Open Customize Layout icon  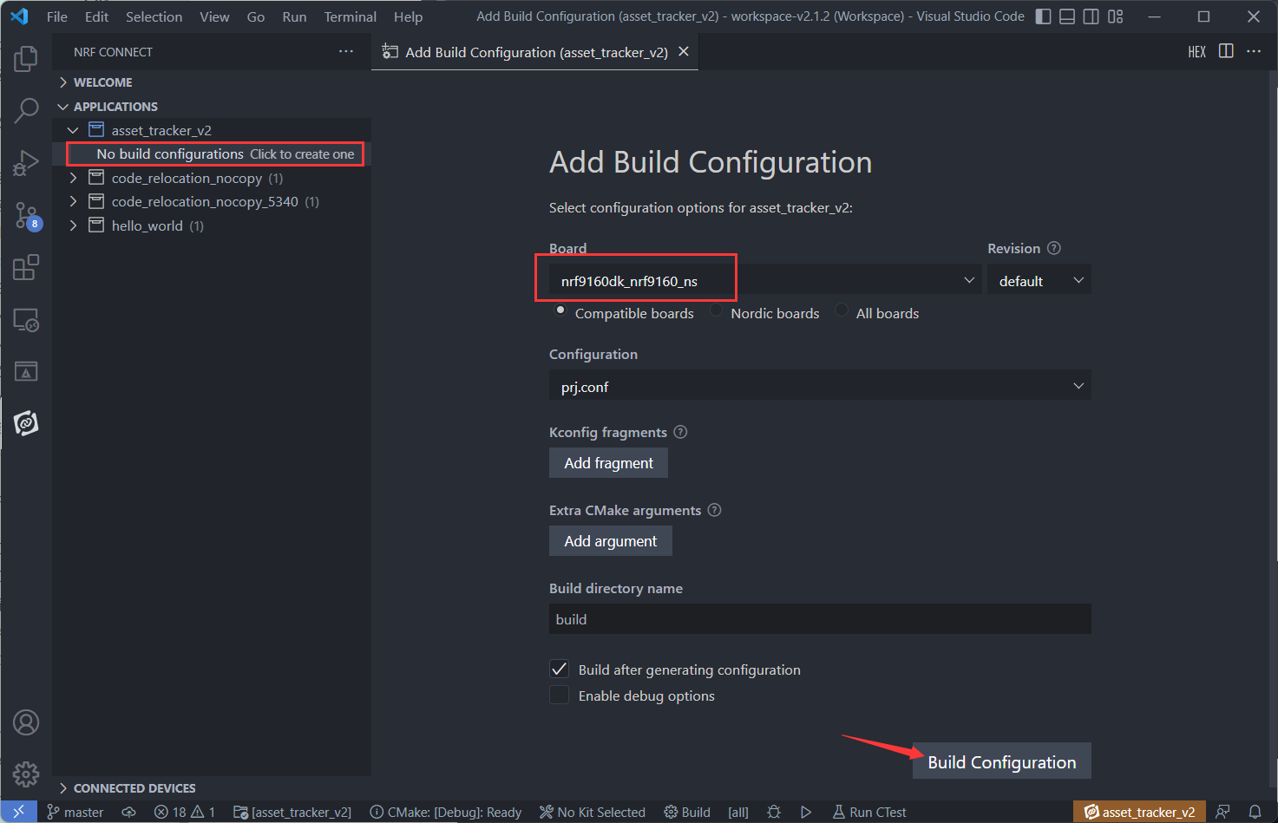coord(1116,16)
